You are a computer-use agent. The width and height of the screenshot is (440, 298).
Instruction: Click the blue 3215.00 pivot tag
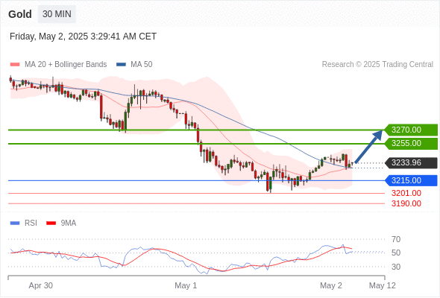tap(410, 180)
